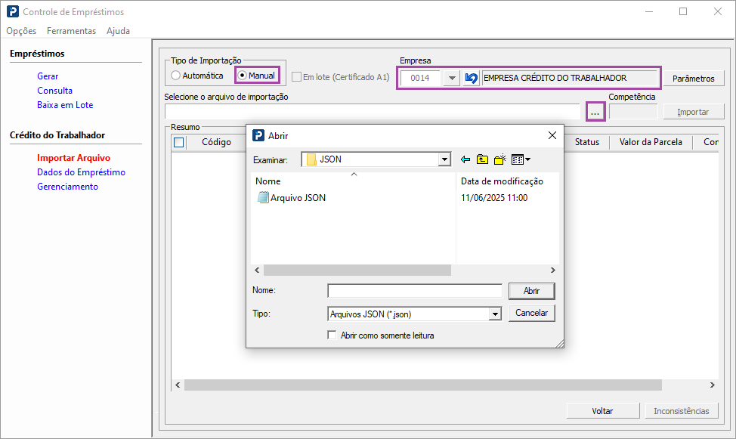The width and height of the screenshot is (736, 439).
Task: Open the Opções menu
Action: pyautogui.click(x=21, y=30)
